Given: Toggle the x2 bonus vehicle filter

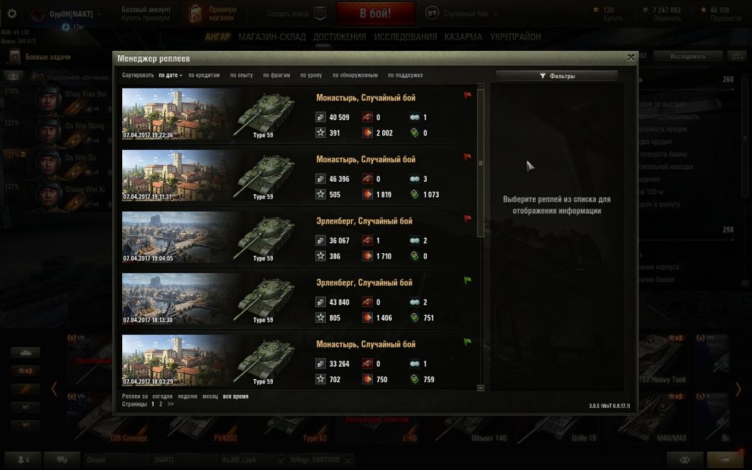Looking at the screenshot, I should (25, 371).
